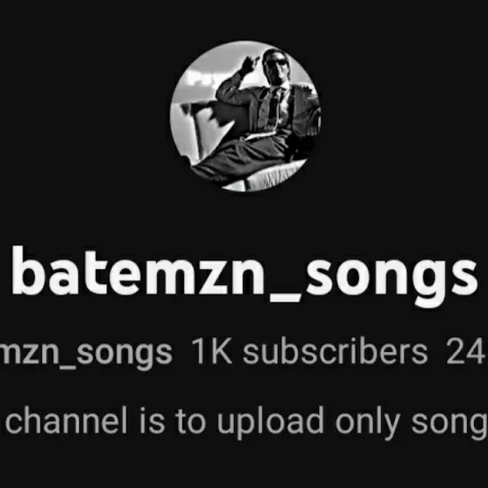
Task: Click the 1K subscribers count
Action: [309, 350]
